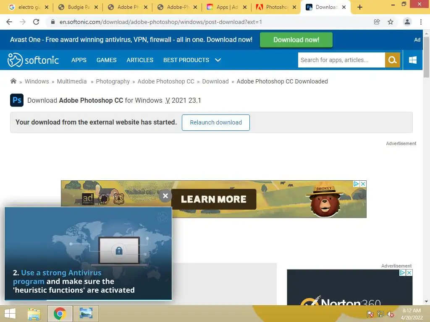Click the address bar URL
The width and height of the screenshot is (430, 322).
tap(160, 22)
